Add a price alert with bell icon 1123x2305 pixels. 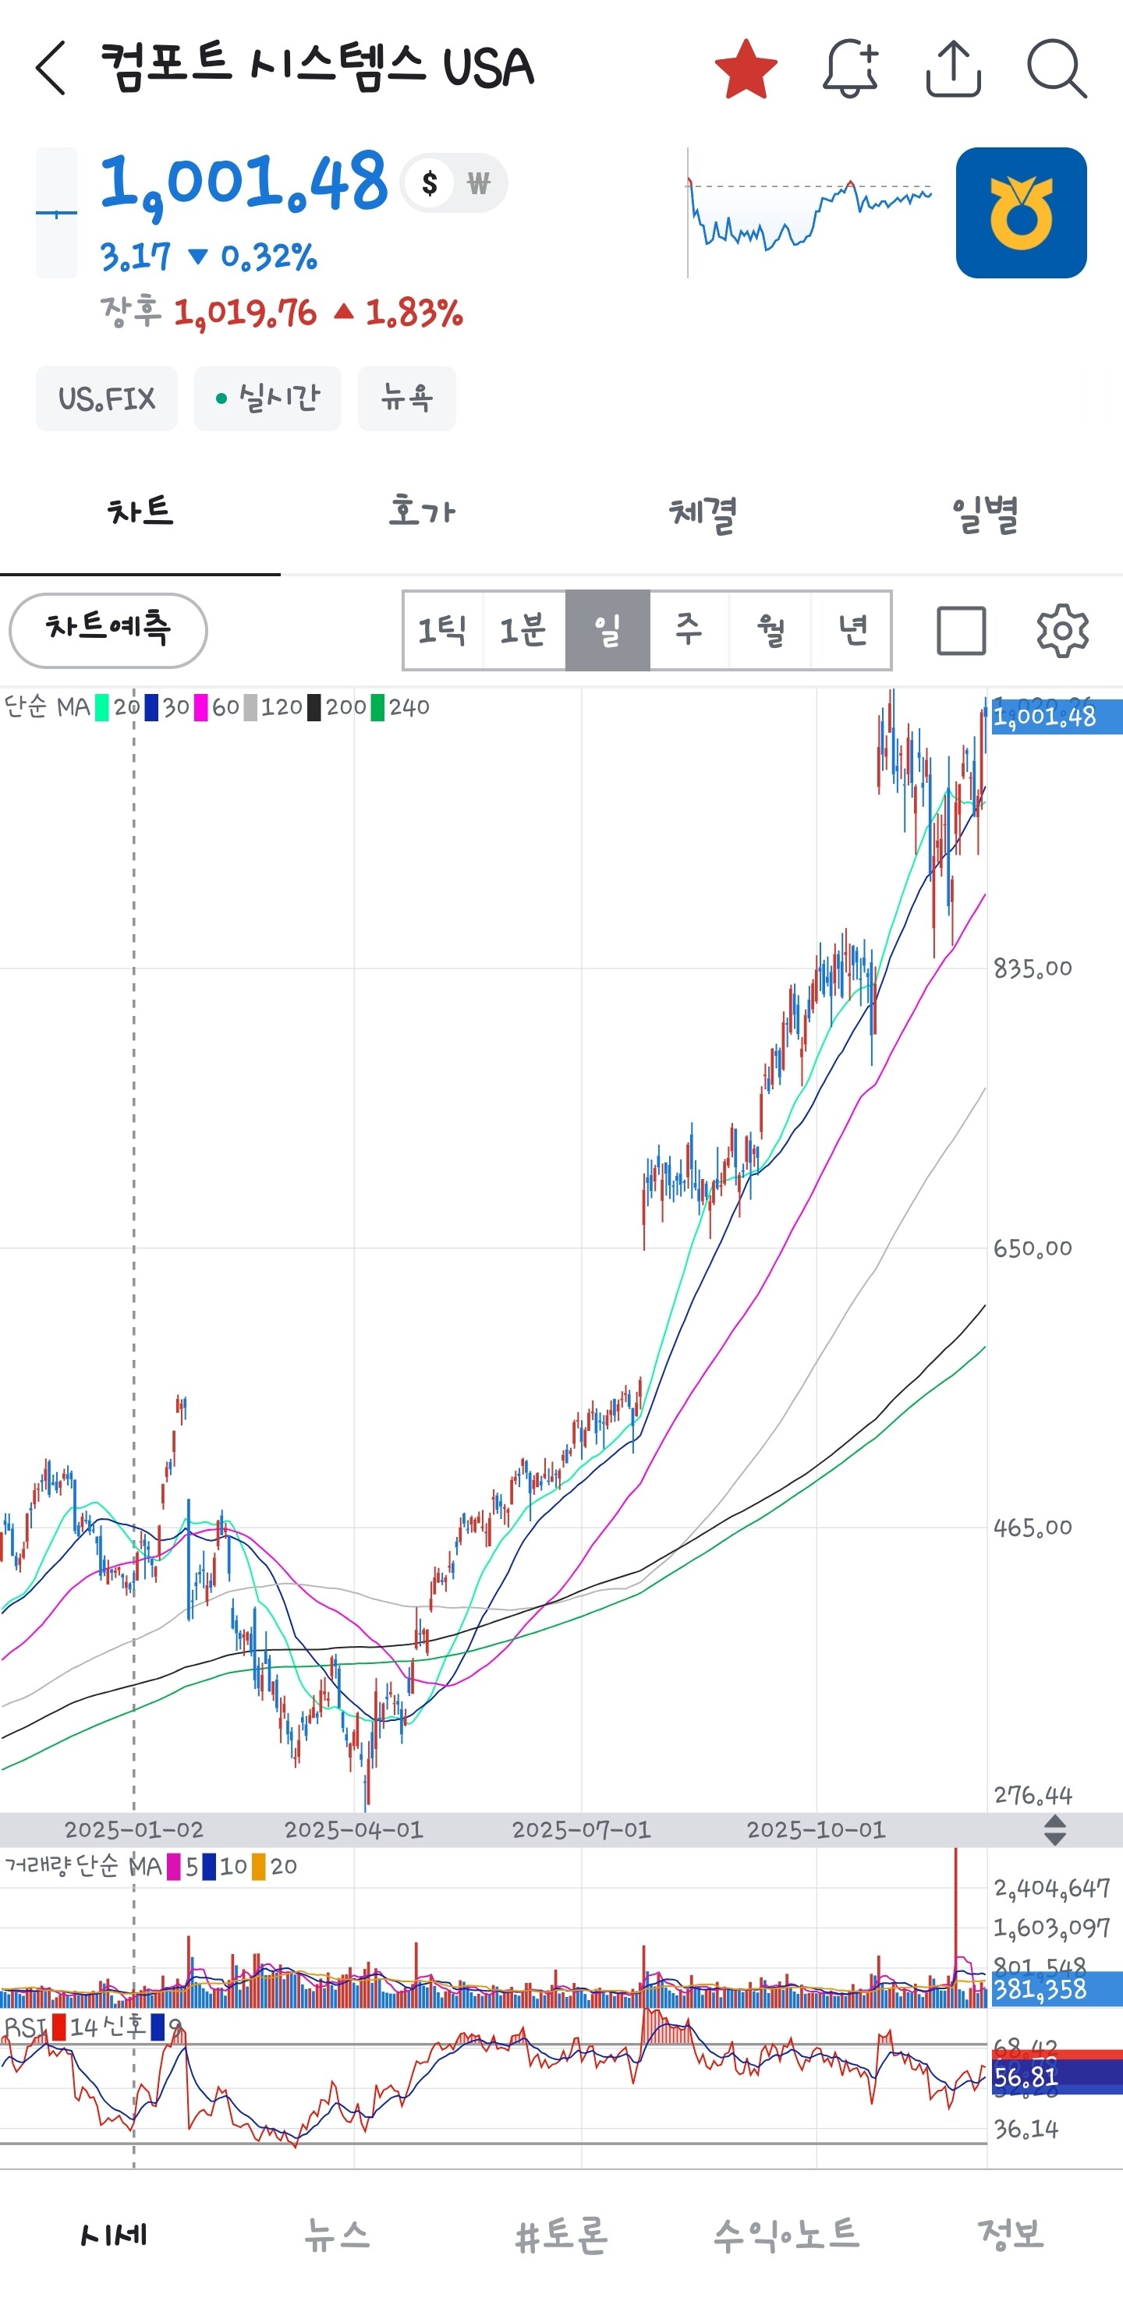pyautogui.click(x=850, y=68)
